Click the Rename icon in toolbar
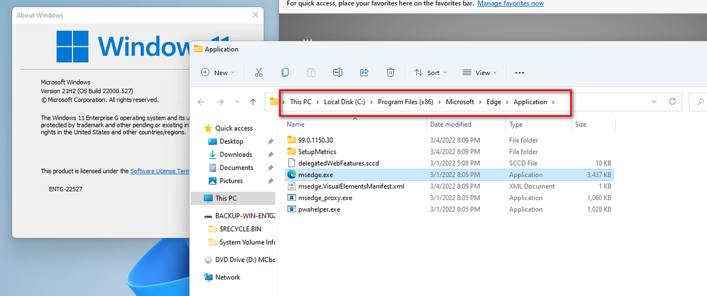Screen dimensions: 707x296 [337, 72]
